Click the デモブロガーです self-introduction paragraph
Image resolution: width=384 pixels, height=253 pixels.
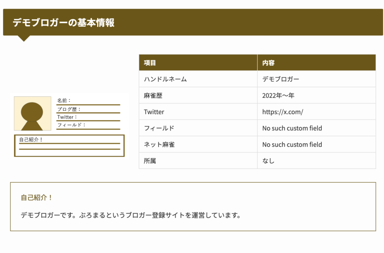[x=130, y=215]
